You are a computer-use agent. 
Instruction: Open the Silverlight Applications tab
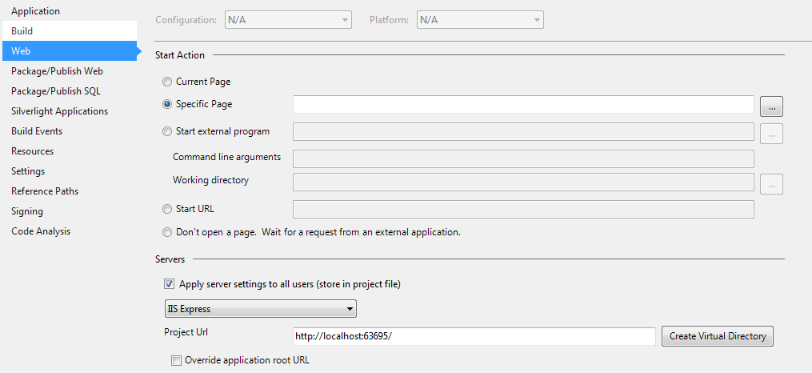coord(59,111)
